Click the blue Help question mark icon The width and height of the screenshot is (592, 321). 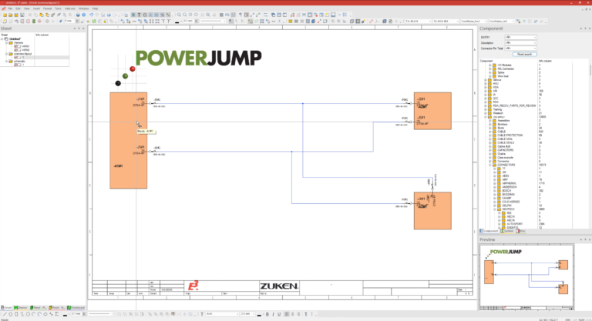[x=84, y=15]
